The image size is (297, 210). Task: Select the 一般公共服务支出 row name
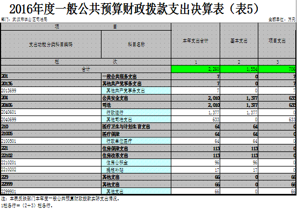(136, 76)
